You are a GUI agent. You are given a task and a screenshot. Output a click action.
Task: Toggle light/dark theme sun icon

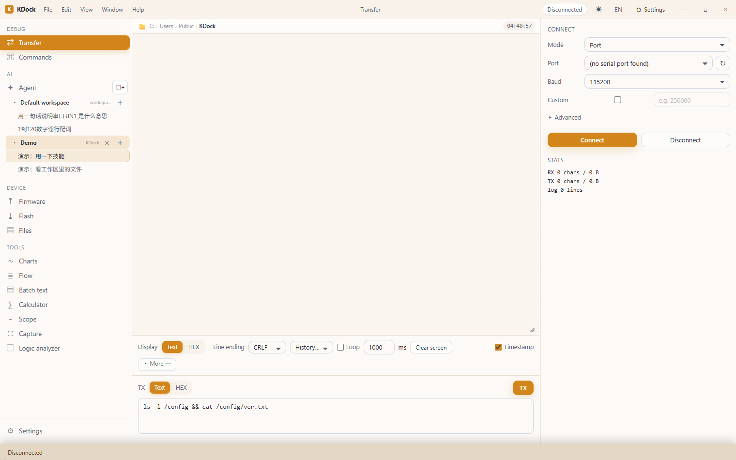tap(599, 9)
